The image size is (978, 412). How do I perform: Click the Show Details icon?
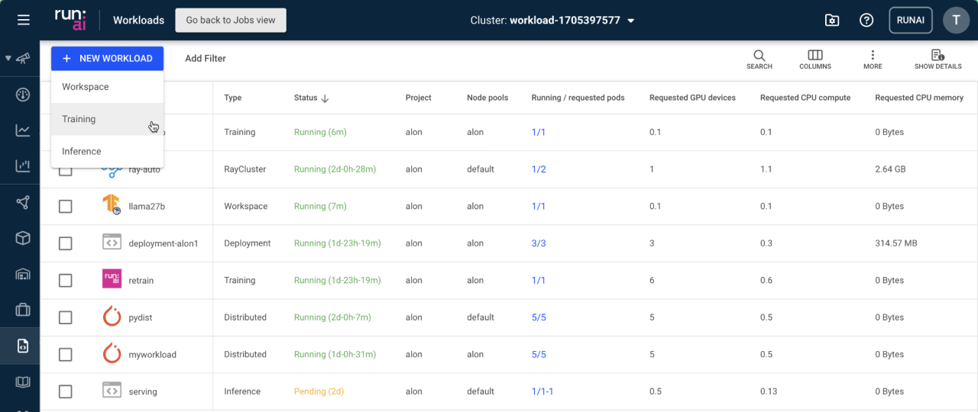point(938,56)
